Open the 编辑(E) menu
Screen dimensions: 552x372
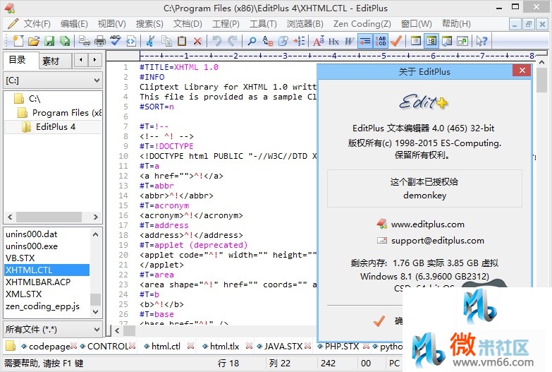click(x=74, y=23)
